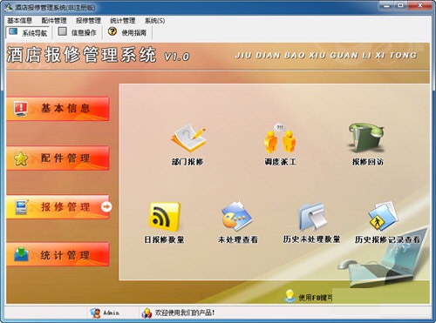
Task: Open the 报修回访 telephone folder icon
Action: click(367, 138)
